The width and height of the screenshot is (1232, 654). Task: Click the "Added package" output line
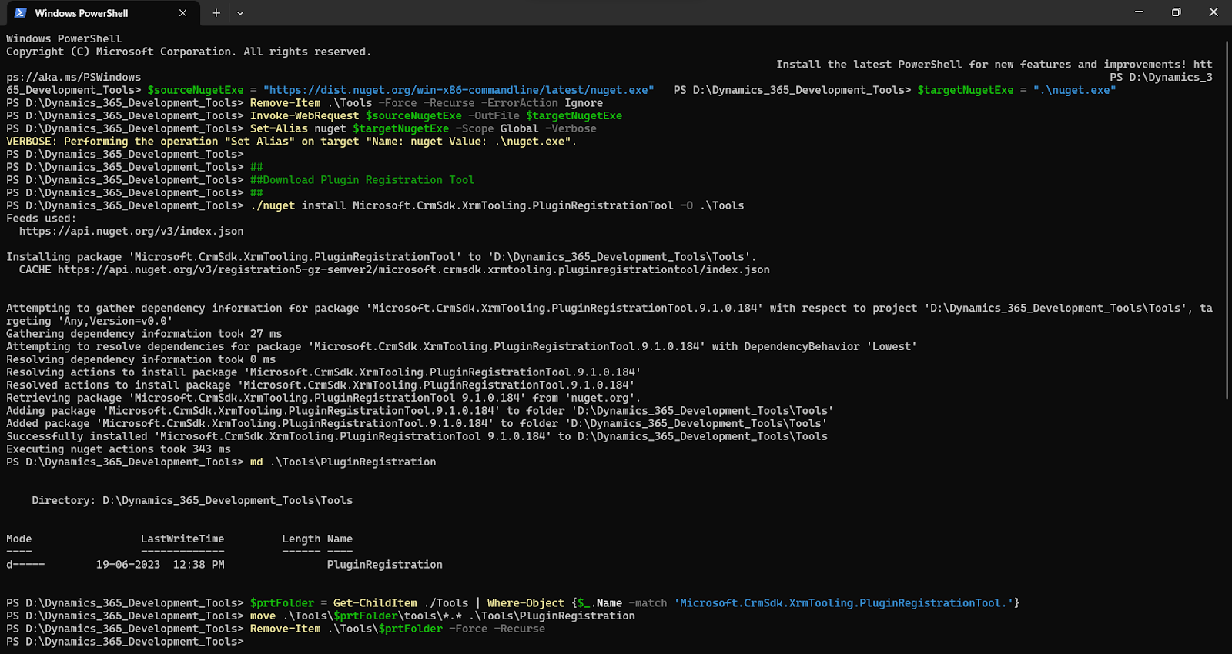coord(417,424)
